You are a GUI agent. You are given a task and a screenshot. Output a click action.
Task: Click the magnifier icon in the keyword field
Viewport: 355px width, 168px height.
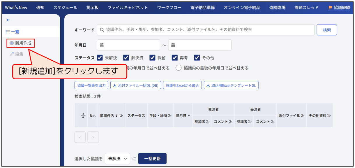pos(102,30)
